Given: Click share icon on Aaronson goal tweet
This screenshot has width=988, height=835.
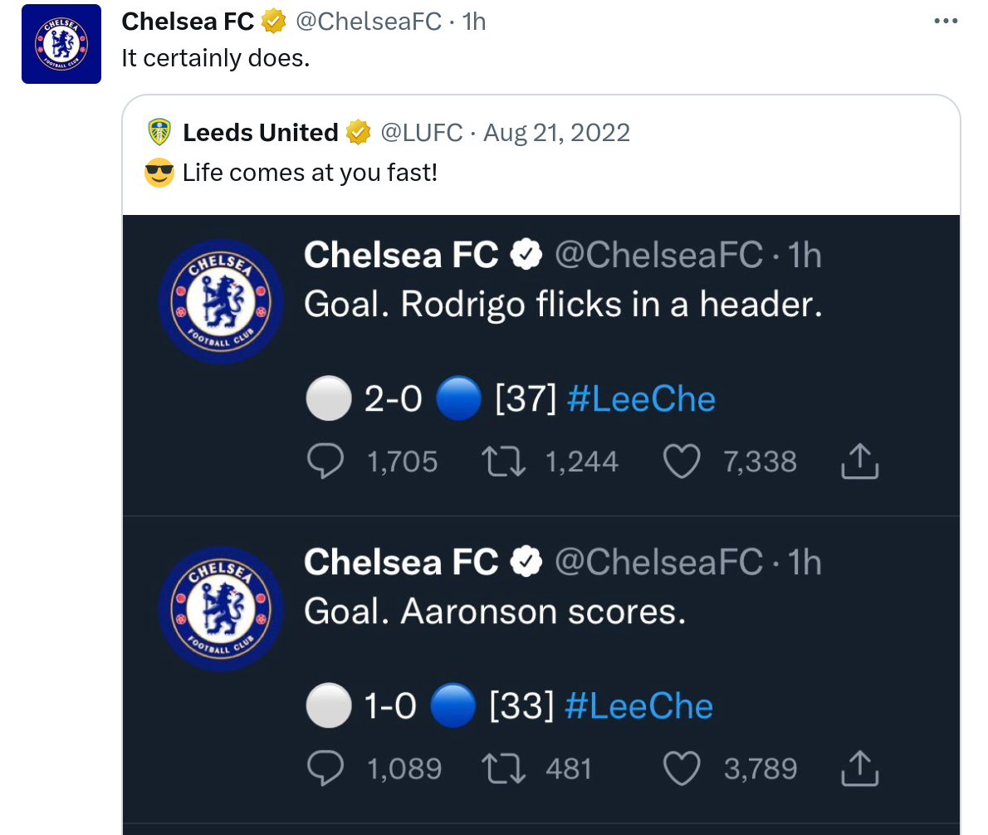Looking at the screenshot, I should click(x=859, y=769).
